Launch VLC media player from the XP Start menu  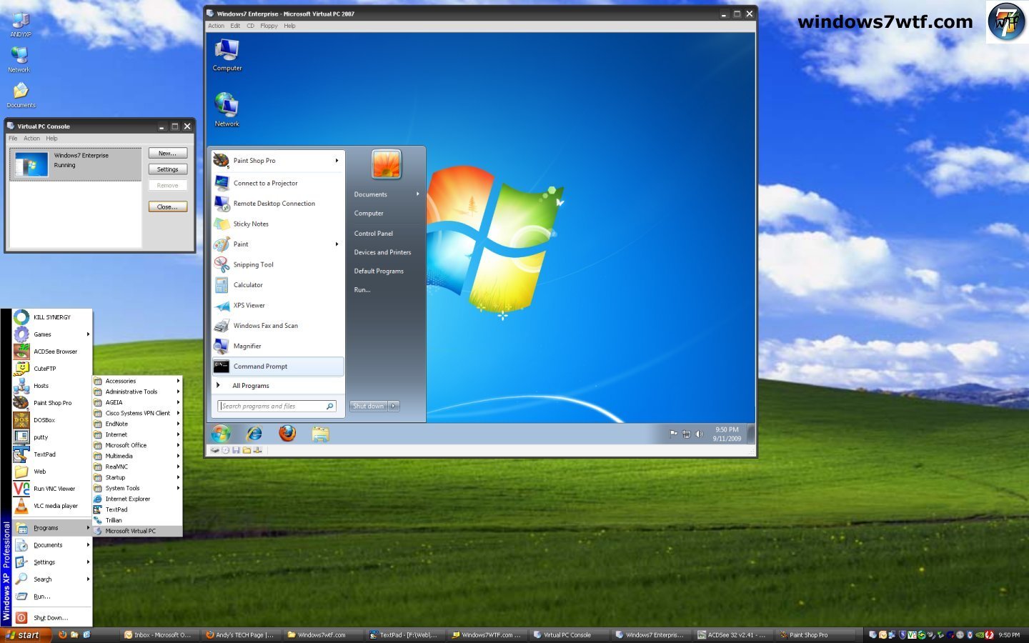coord(51,506)
